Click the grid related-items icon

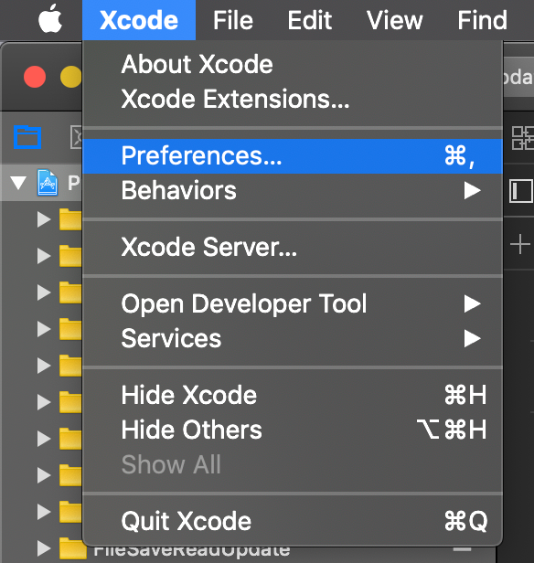[x=523, y=138]
